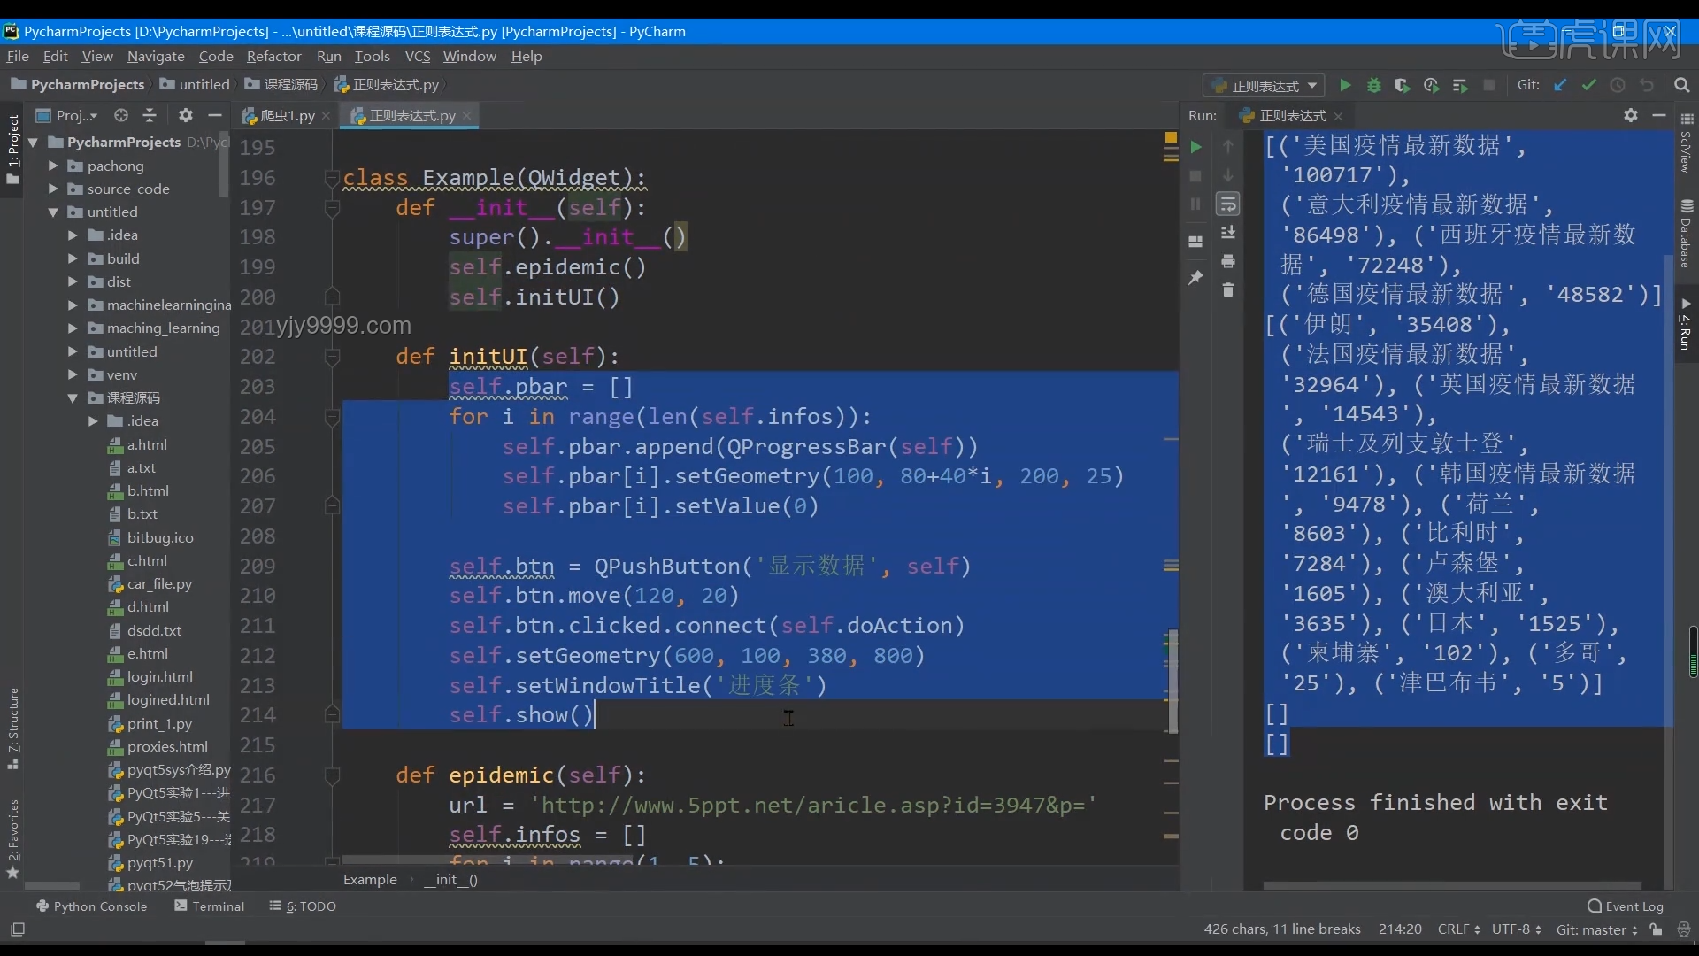Print the Run console output
Screen dimensions: 1699x956
pos(1228,261)
